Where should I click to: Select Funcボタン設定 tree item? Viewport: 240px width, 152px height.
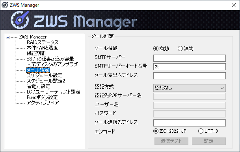click(x=42, y=97)
